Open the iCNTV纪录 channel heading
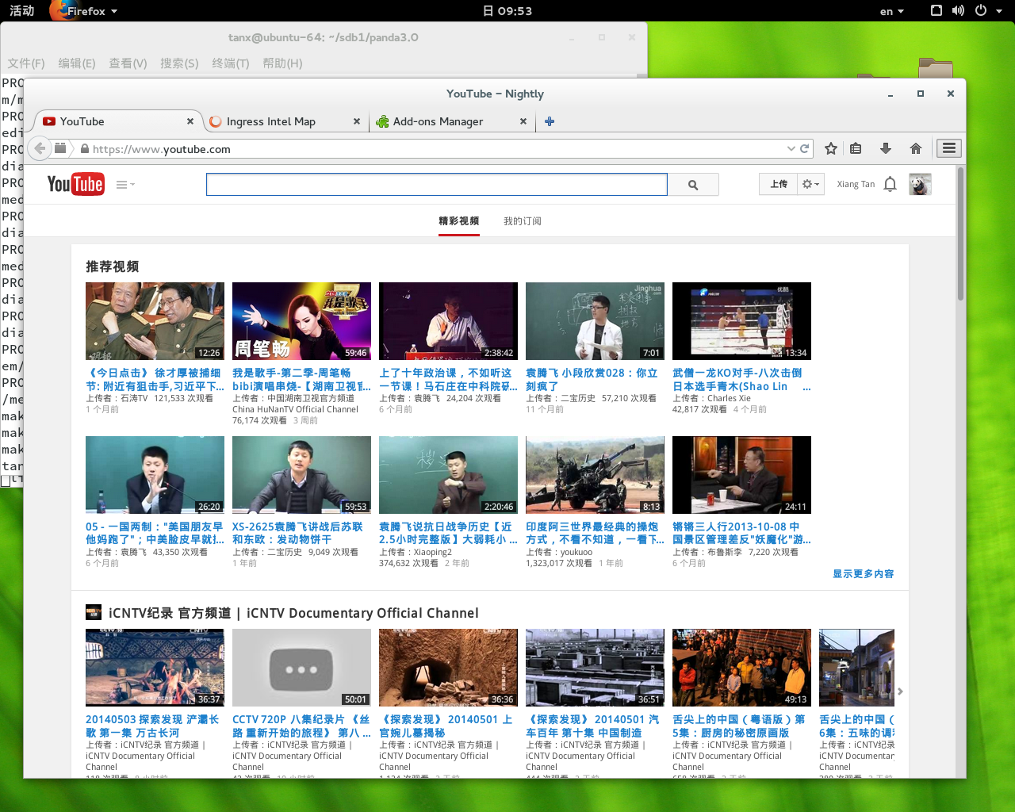Screen dimensions: 1015x812 (293, 613)
